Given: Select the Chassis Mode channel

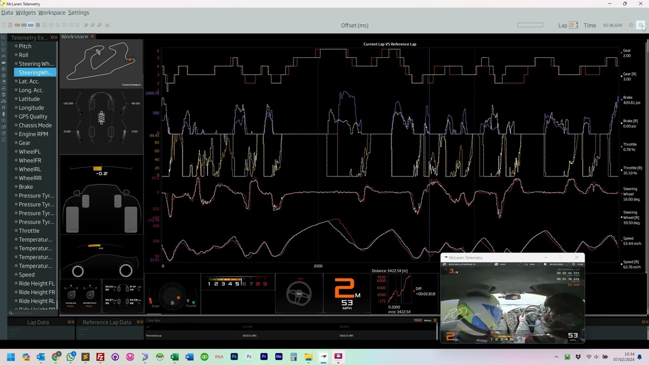Looking at the screenshot, I should tap(35, 125).
